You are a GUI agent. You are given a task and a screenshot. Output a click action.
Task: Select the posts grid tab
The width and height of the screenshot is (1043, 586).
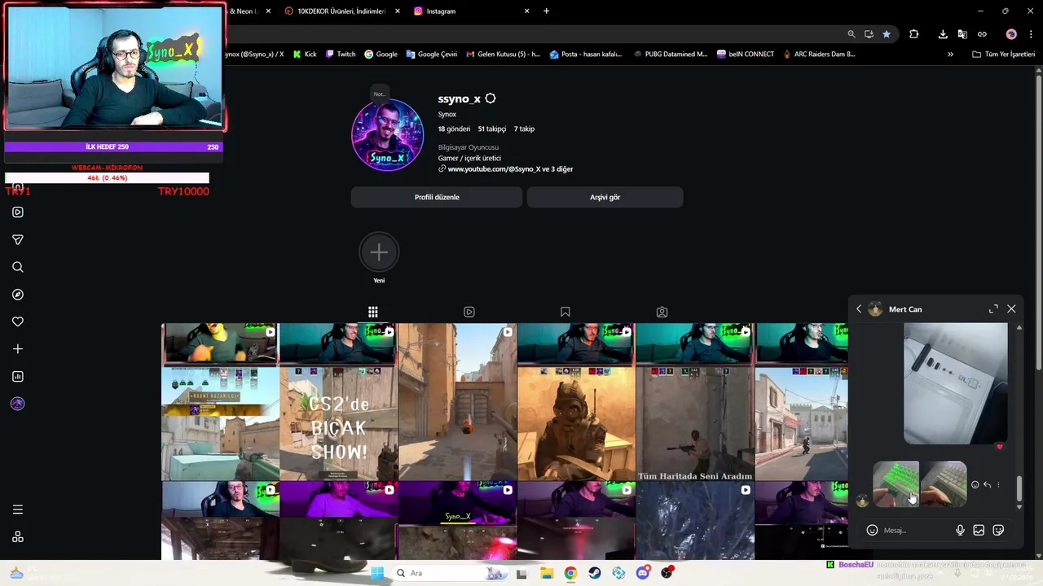[x=372, y=312]
